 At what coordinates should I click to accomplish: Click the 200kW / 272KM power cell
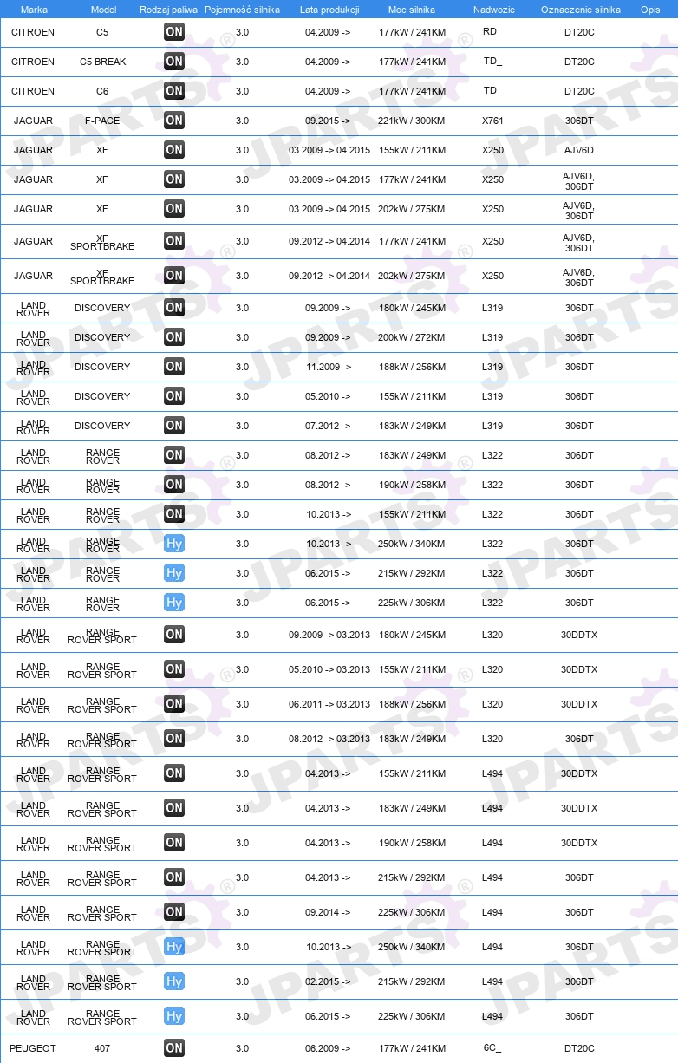pos(412,337)
